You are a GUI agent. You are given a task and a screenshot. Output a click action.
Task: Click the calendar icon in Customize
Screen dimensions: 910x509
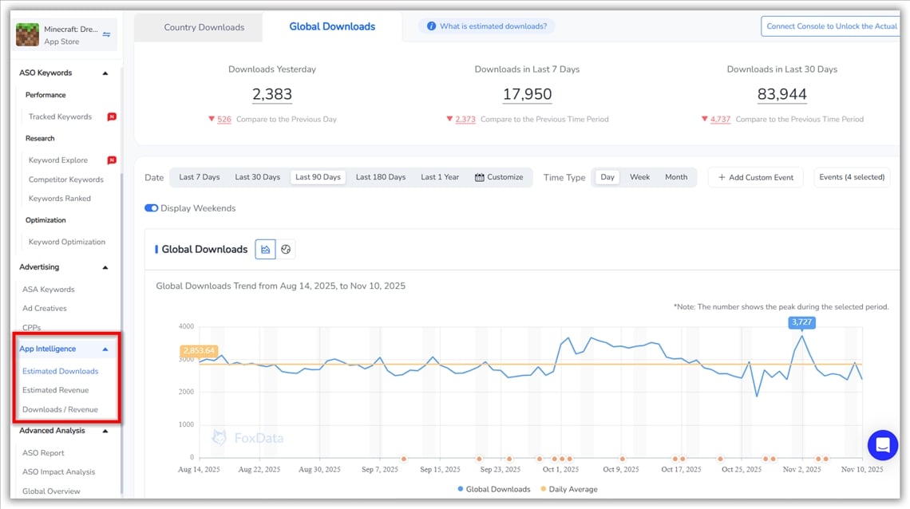click(480, 177)
